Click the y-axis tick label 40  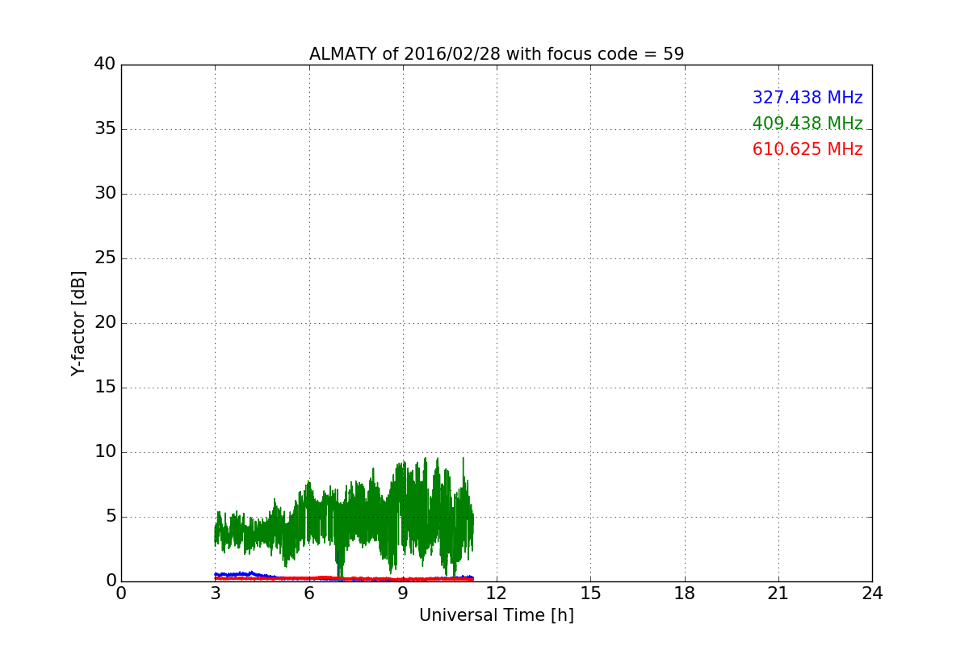click(105, 65)
